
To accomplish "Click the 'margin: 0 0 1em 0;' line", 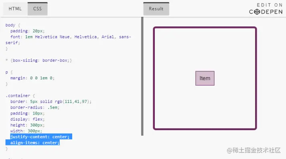I will [32, 78].
